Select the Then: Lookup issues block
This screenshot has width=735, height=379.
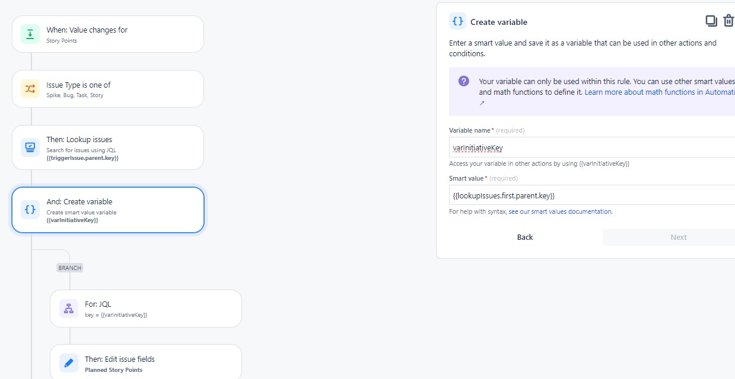[x=107, y=147]
